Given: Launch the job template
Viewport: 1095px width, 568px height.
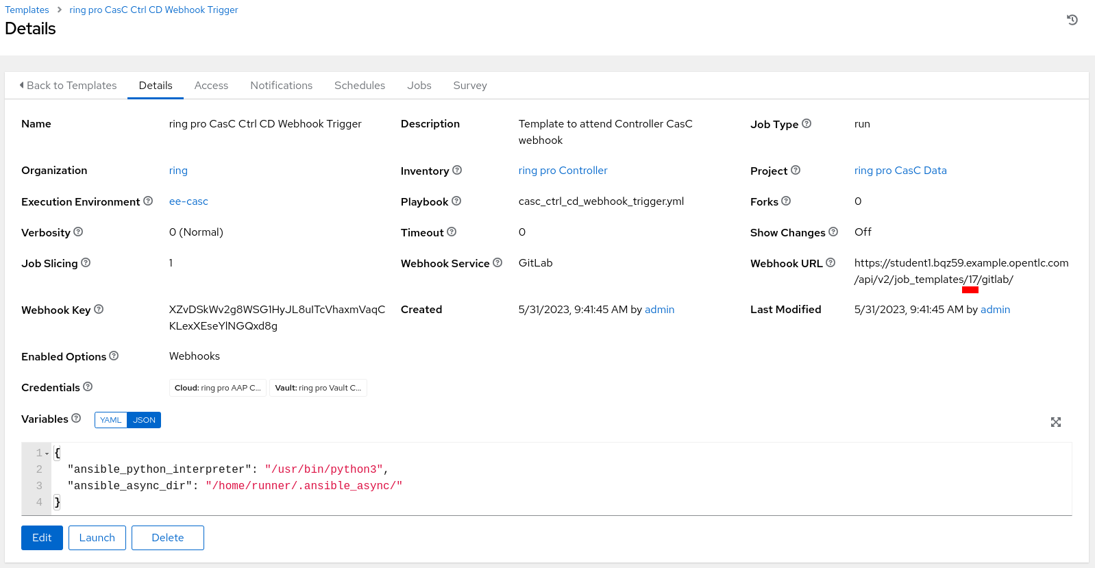Looking at the screenshot, I should tap(97, 538).
